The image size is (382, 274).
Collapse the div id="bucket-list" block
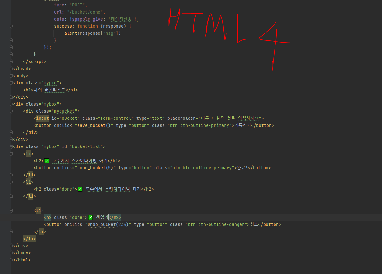click(x=11, y=147)
